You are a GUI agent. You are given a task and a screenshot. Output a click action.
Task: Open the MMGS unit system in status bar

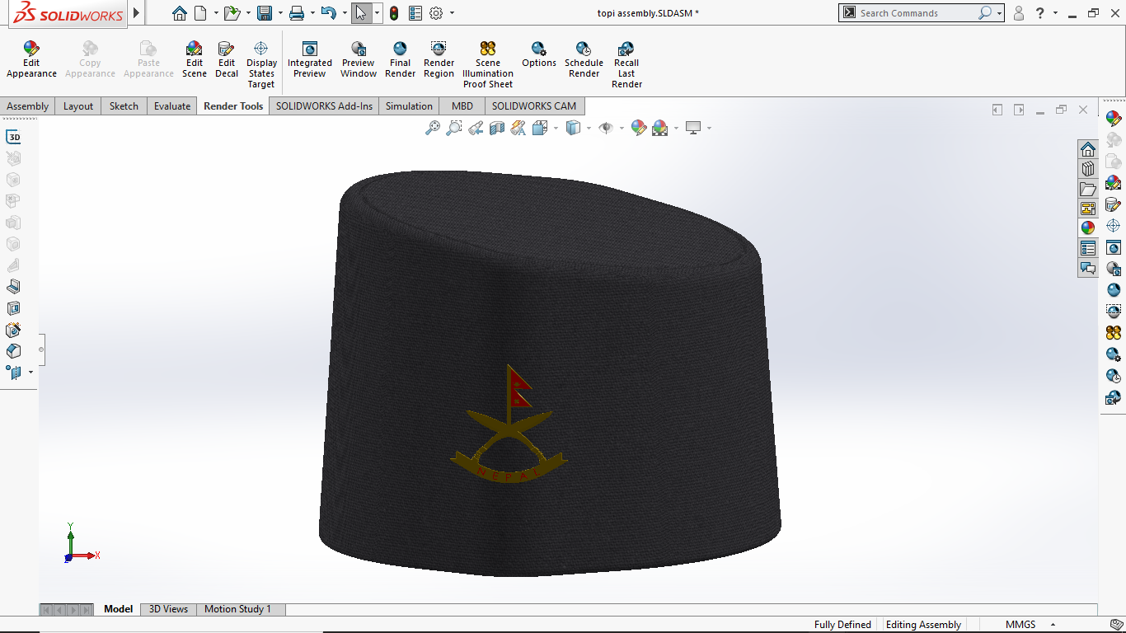1020,625
